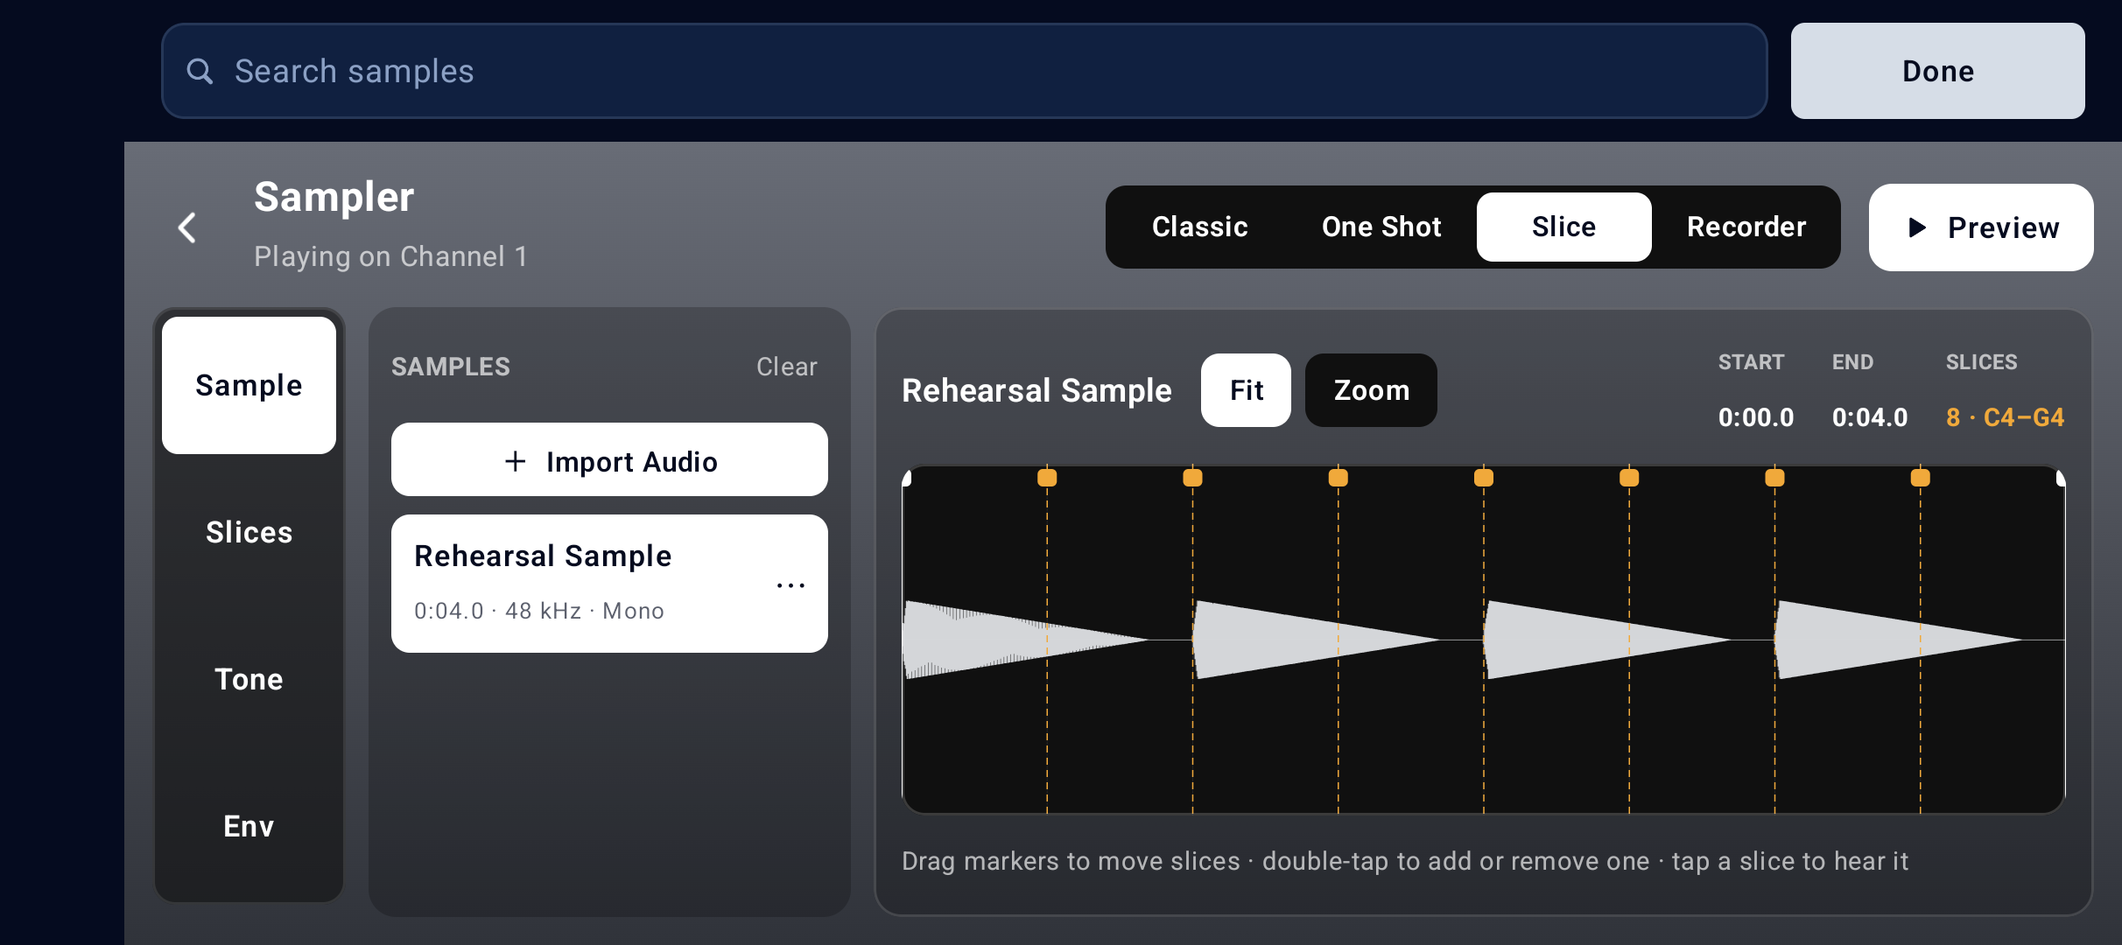The image size is (2122, 945).
Task: Select the Rehearsal Sample card
Action: (x=609, y=583)
